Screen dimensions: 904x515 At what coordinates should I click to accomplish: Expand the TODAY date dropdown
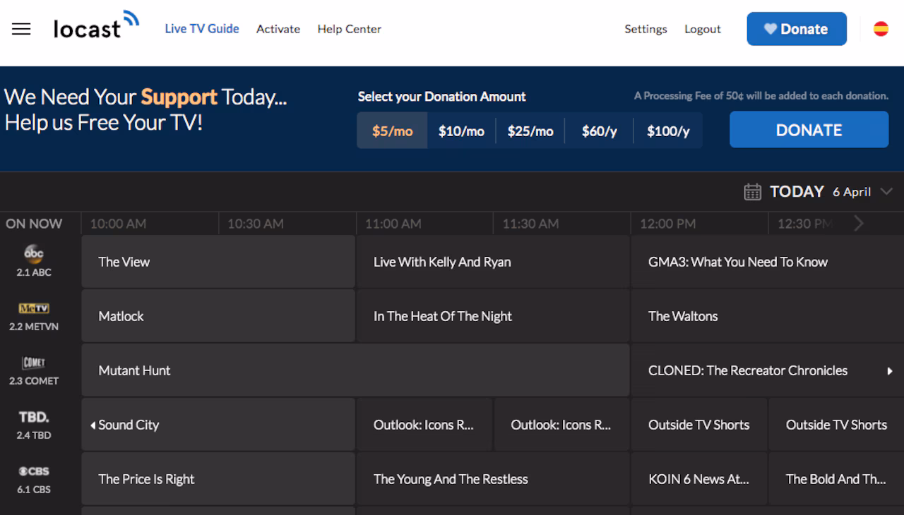[888, 191]
